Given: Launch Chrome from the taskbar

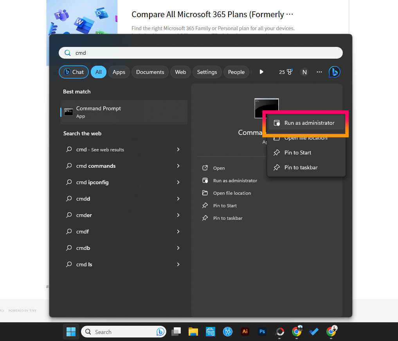Looking at the screenshot, I should click(x=296, y=331).
